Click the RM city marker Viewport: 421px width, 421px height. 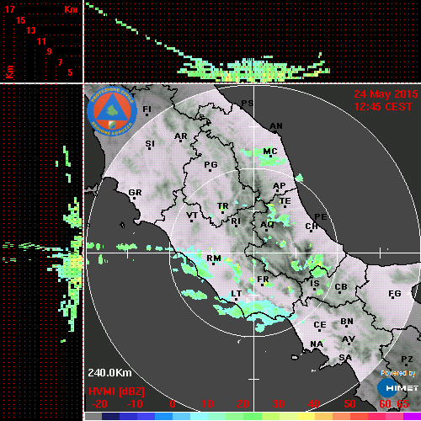pyautogui.click(x=214, y=264)
